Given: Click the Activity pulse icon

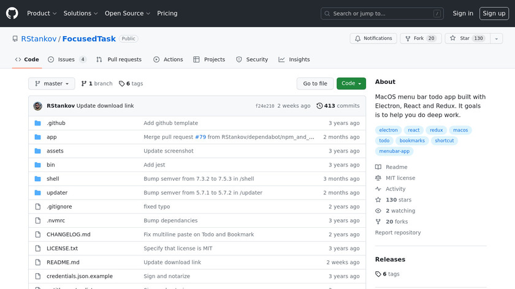Looking at the screenshot, I should (378, 189).
